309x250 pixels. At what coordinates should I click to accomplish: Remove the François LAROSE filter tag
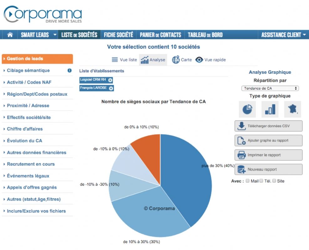[111, 88]
